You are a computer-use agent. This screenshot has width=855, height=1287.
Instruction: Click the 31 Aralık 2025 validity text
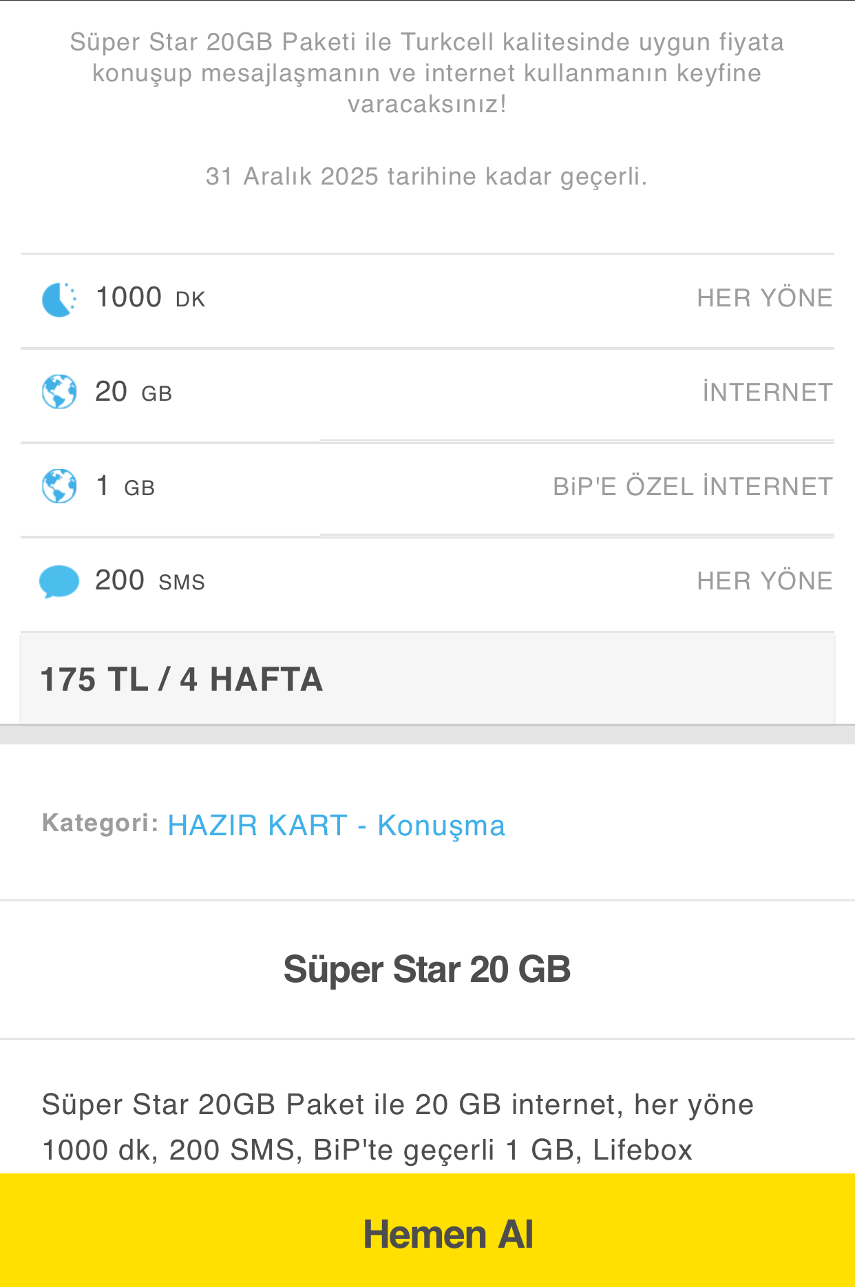tap(427, 176)
